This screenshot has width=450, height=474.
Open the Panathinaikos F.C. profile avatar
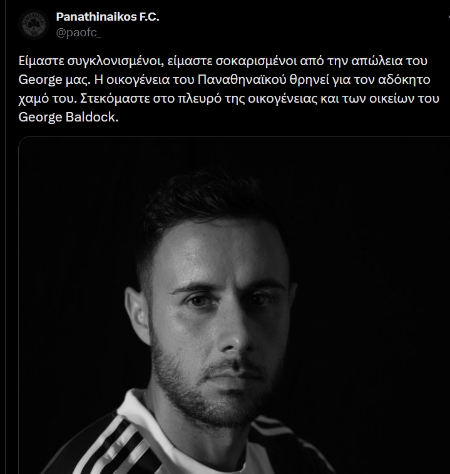click(x=34, y=24)
